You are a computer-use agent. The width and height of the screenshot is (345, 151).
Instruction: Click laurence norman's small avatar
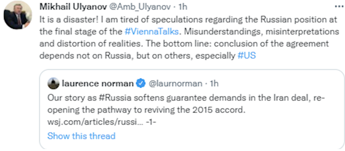point(54,83)
